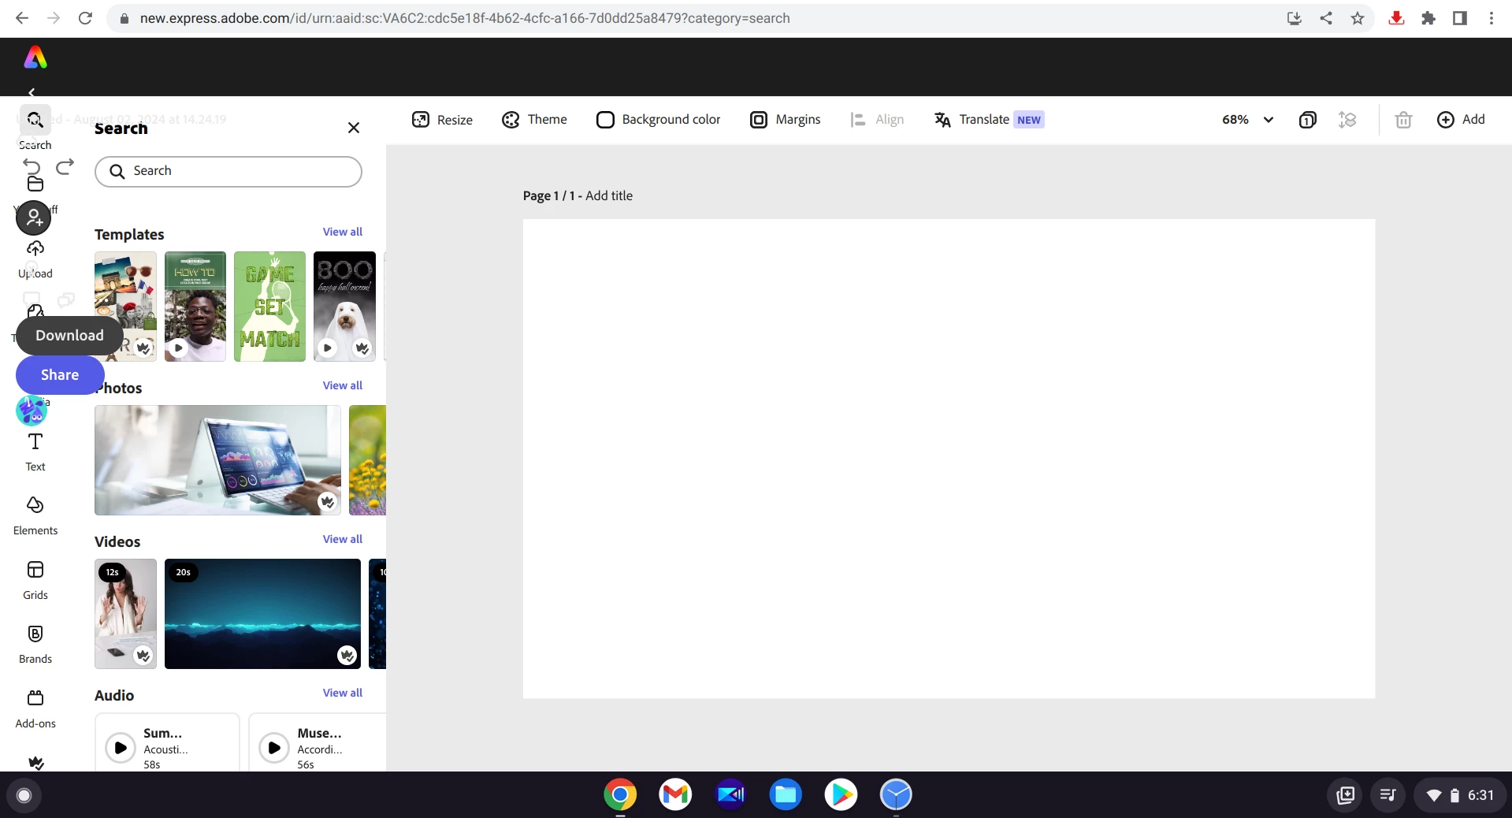
Task: Click the Margins option
Action: click(x=785, y=120)
